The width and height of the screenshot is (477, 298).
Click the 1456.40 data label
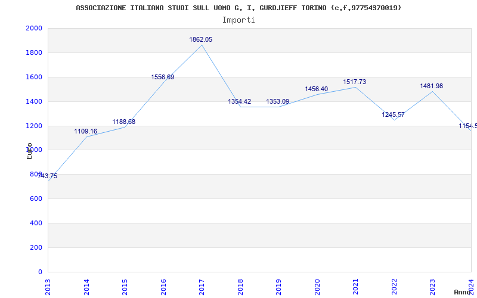[317, 89]
